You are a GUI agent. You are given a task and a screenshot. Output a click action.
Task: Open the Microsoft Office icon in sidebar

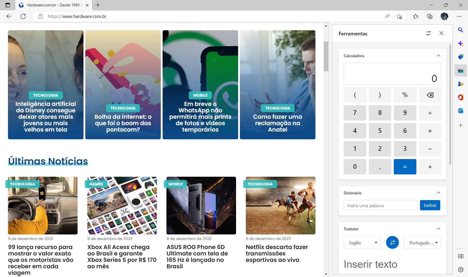pos(461,97)
